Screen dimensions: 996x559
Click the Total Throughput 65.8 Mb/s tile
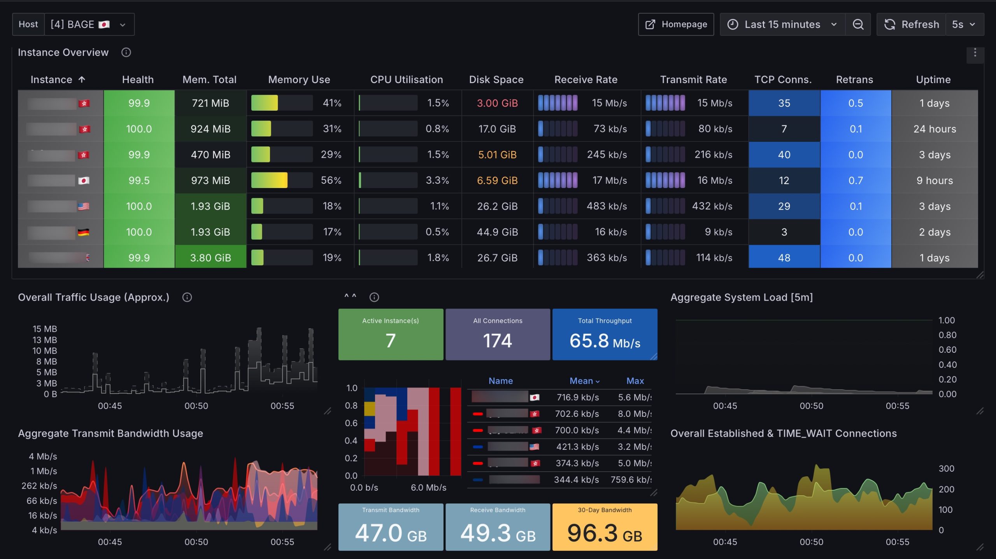coord(605,334)
